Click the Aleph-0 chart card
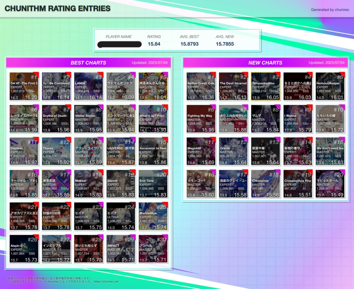Image resolution: width=354 pixels, height=289 pixels. pyautogui.click(x=24, y=249)
